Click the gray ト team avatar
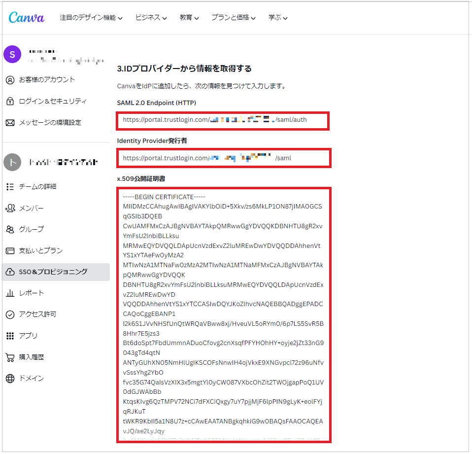472x454 pixels. (12, 162)
